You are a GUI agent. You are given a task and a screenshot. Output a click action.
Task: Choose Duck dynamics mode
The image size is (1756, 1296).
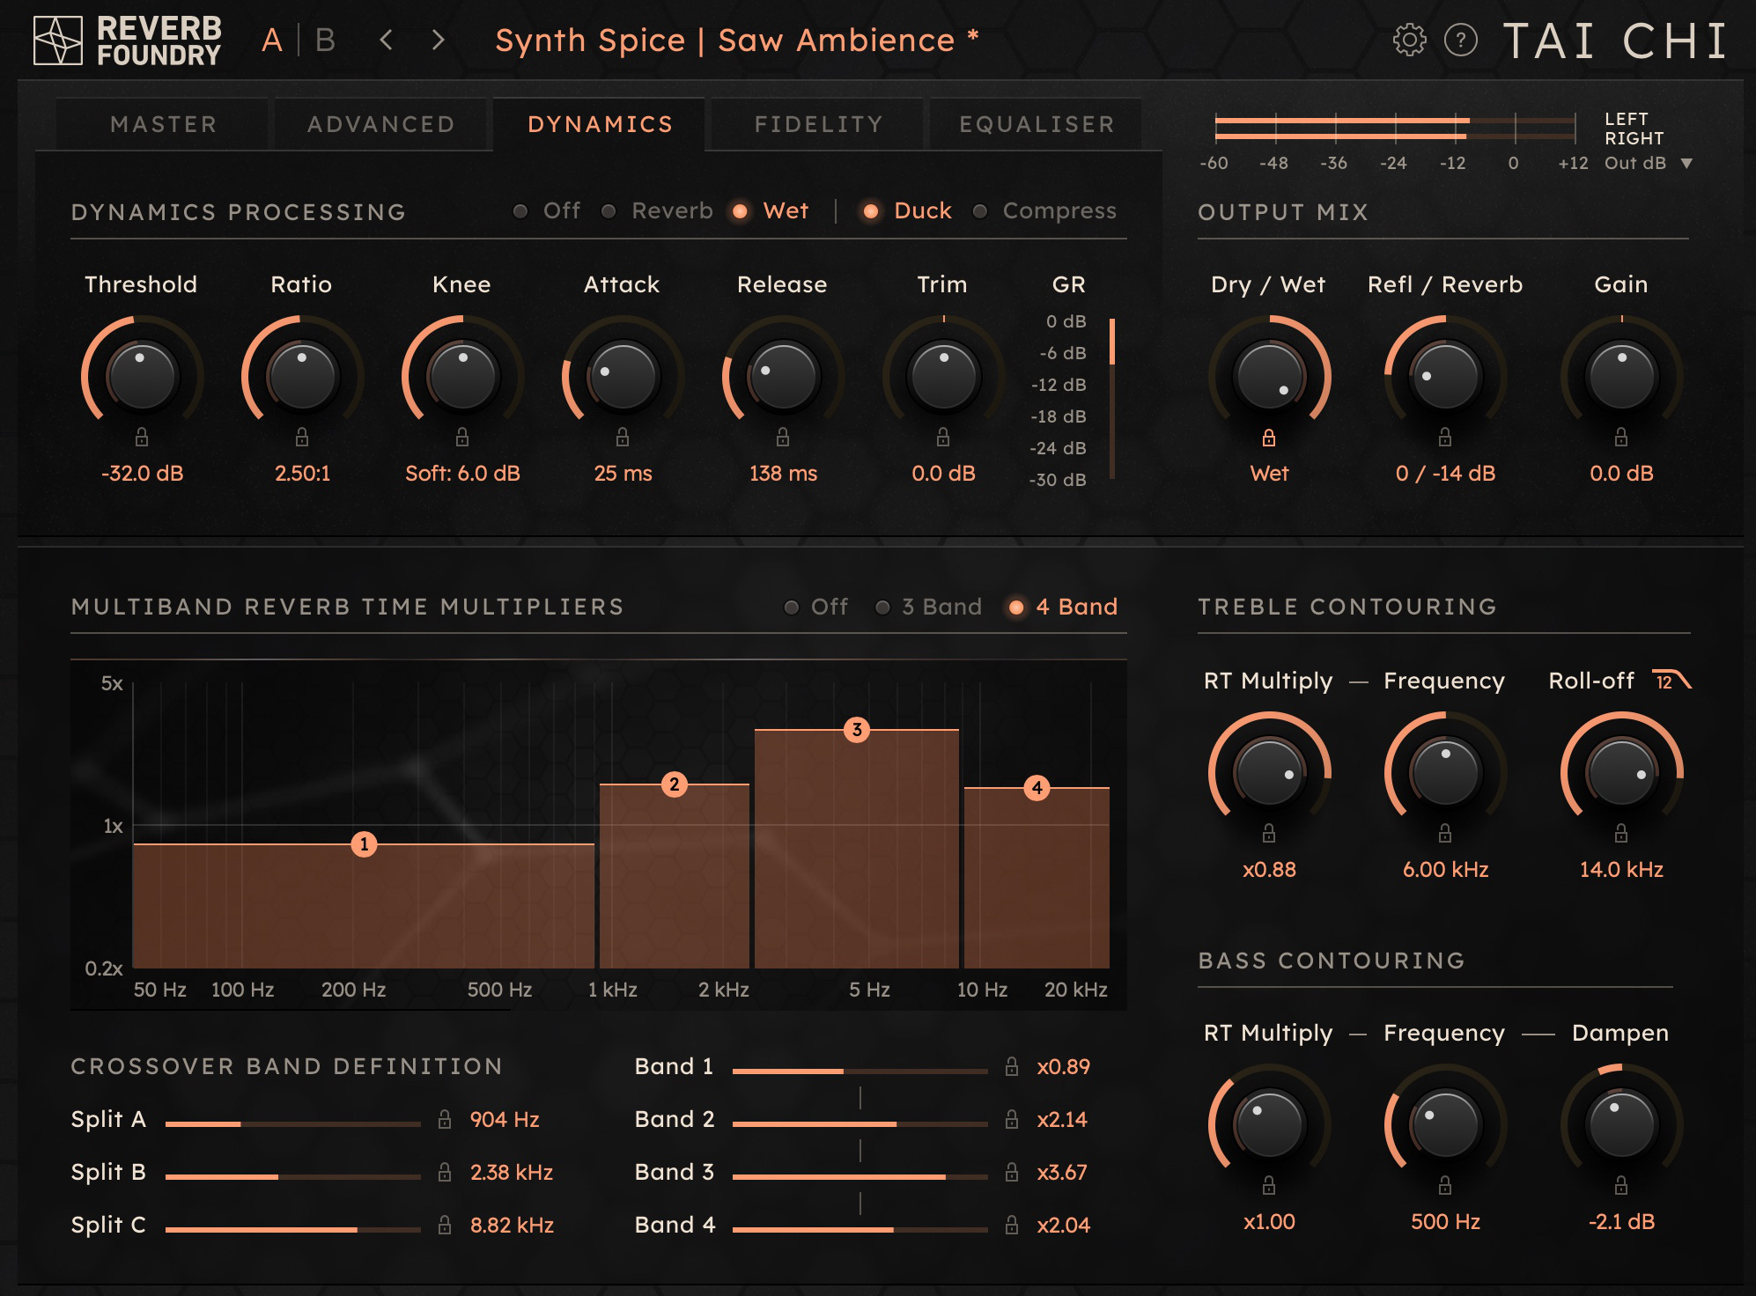tap(907, 211)
